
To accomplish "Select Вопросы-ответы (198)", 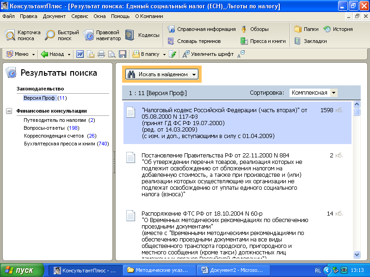I will click(51, 128).
